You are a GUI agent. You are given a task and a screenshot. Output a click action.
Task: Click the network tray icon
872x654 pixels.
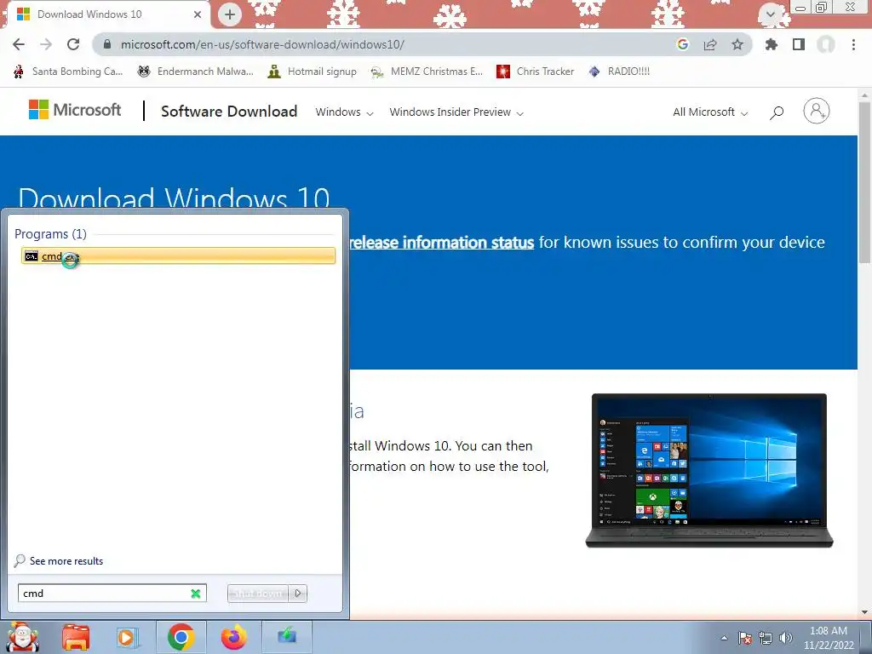766,638
